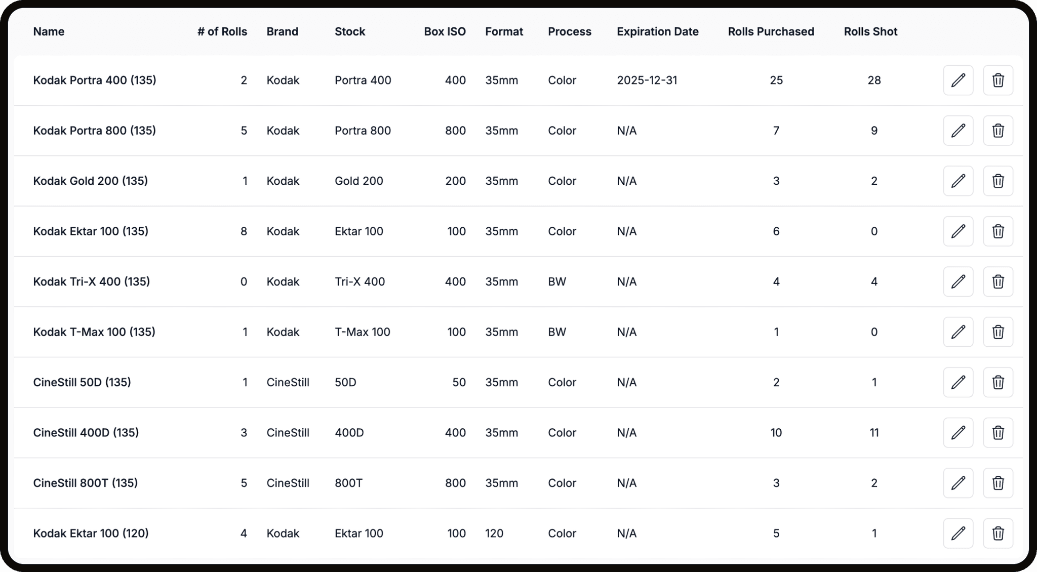1037x572 pixels.
Task: Delete the Kodak Tri-X 400 film entry
Action: tap(998, 281)
